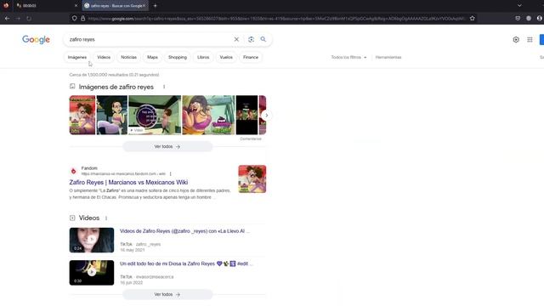Open the Pocket save icon in toolbar

click(518, 19)
